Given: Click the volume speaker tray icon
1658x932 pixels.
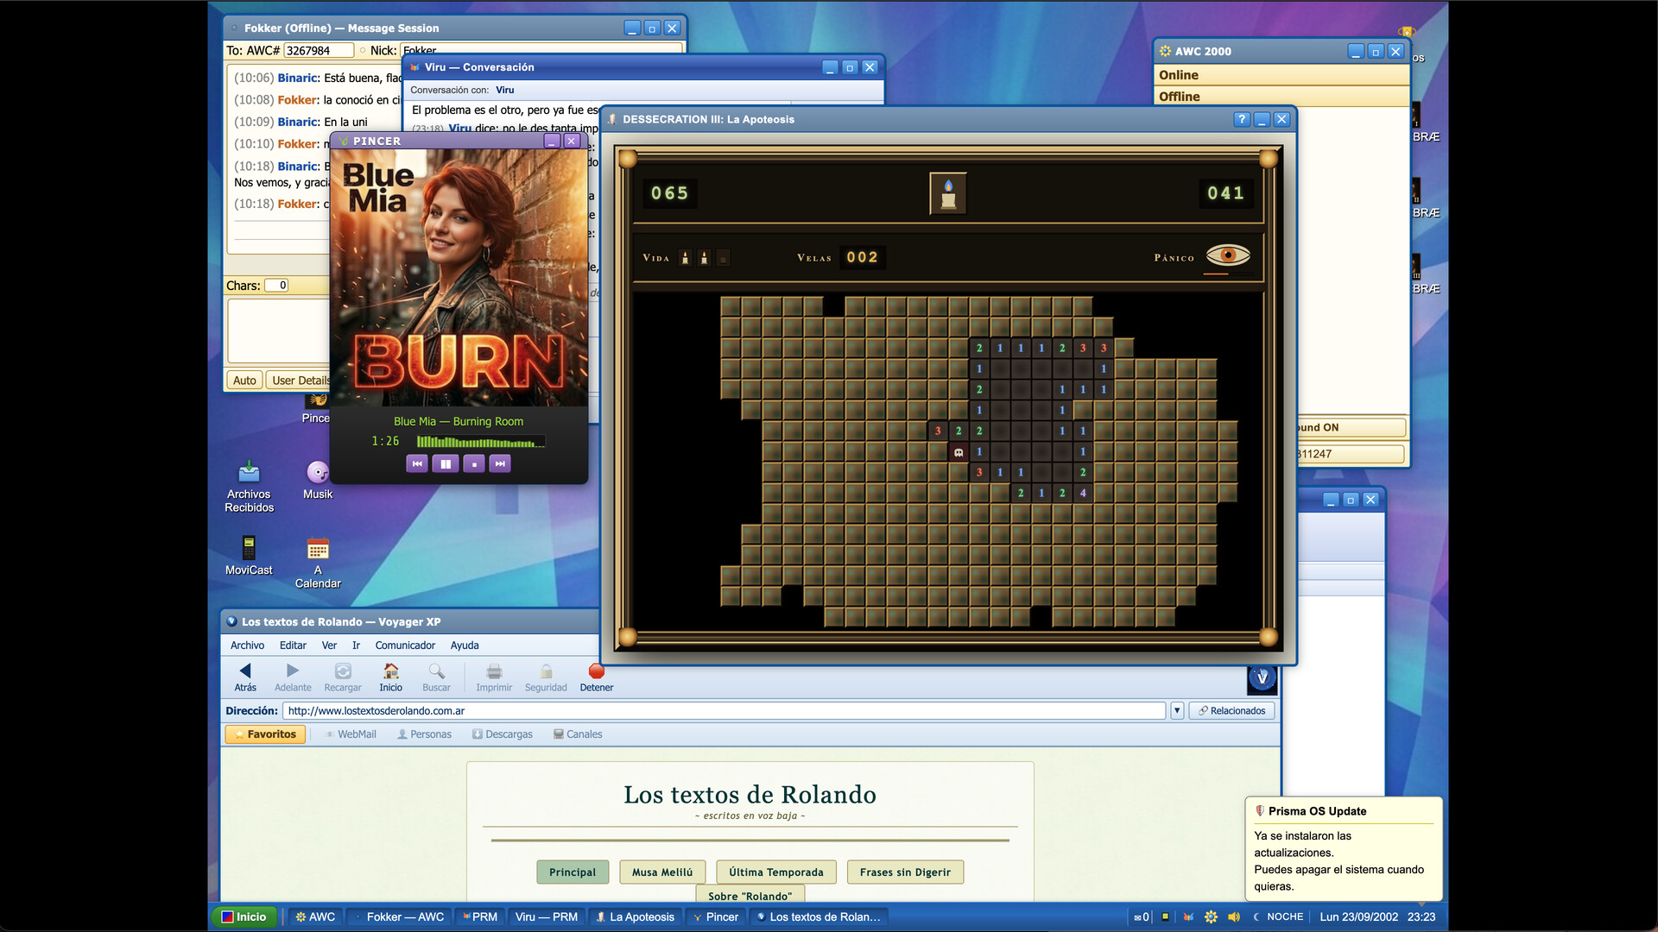Looking at the screenshot, I should tap(1234, 917).
